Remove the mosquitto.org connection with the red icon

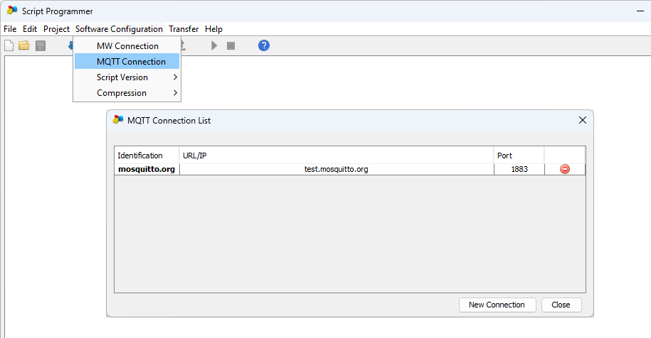565,169
